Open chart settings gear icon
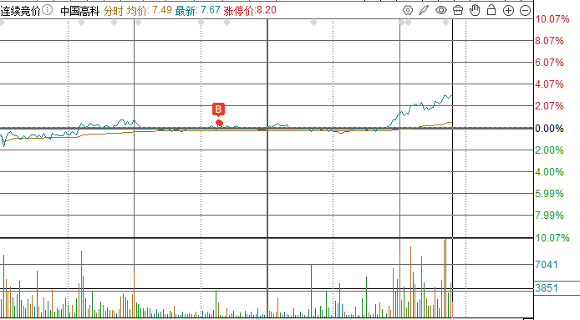This screenshot has height=320, width=580. [x=408, y=10]
